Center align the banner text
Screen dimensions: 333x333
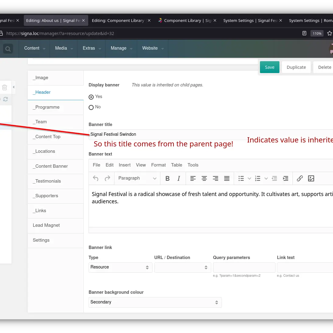(204, 178)
